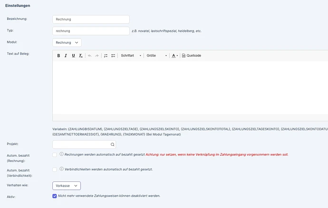Click the {WAEHRUNG} variable text
The image size is (328, 208).
click(x=111, y=134)
